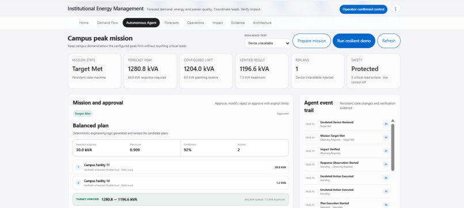Image resolution: width=464 pixels, height=208 pixels.
Task: Click the badge on Response Observation Started
Action: [x=386, y=164]
